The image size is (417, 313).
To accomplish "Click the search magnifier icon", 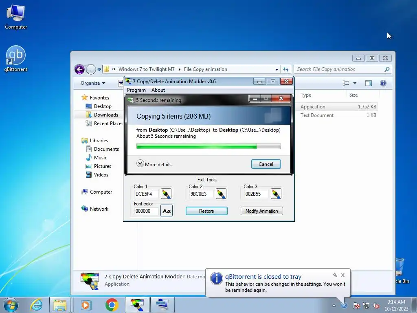I will click(387, 69).
